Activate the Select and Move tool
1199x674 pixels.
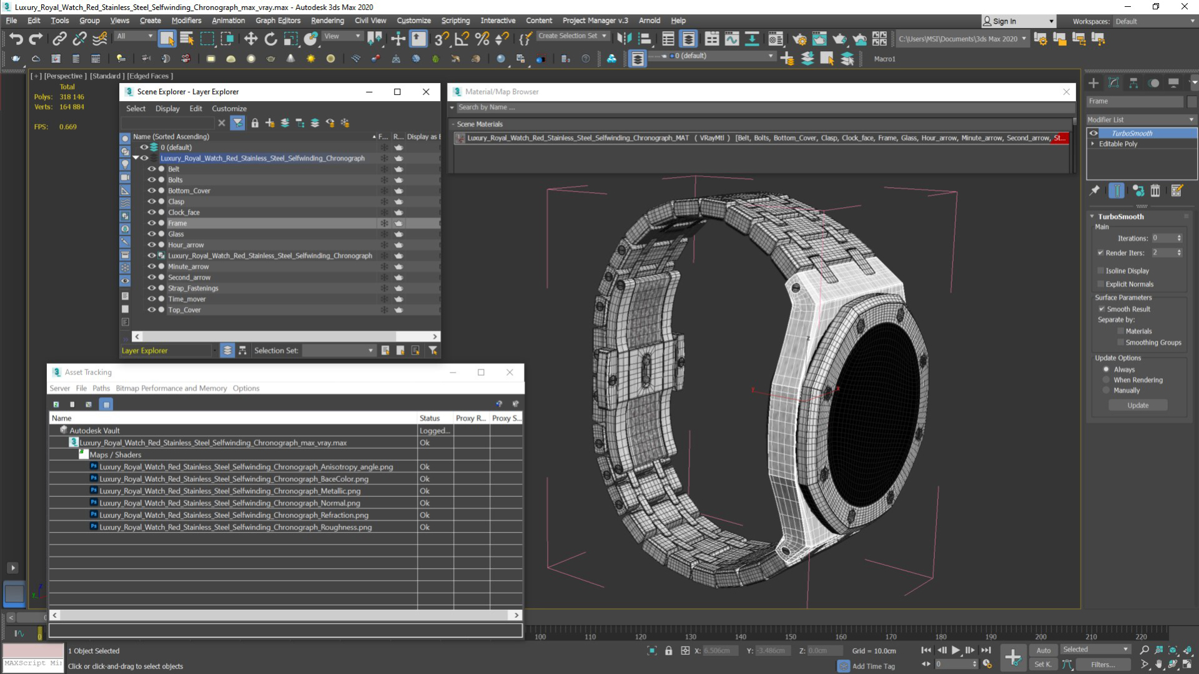click(250, 39)
